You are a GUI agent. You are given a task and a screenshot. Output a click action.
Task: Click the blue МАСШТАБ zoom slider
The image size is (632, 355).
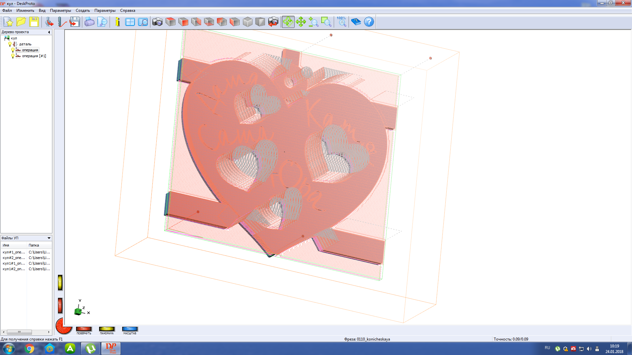[x=130, y=329]
